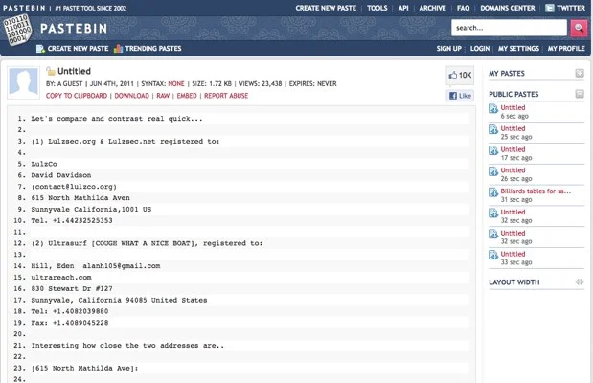Click paste icon for 25 sec ago entry
This screenshot has height=383, width=593.
pyautogui.click(x=493, y=129)
